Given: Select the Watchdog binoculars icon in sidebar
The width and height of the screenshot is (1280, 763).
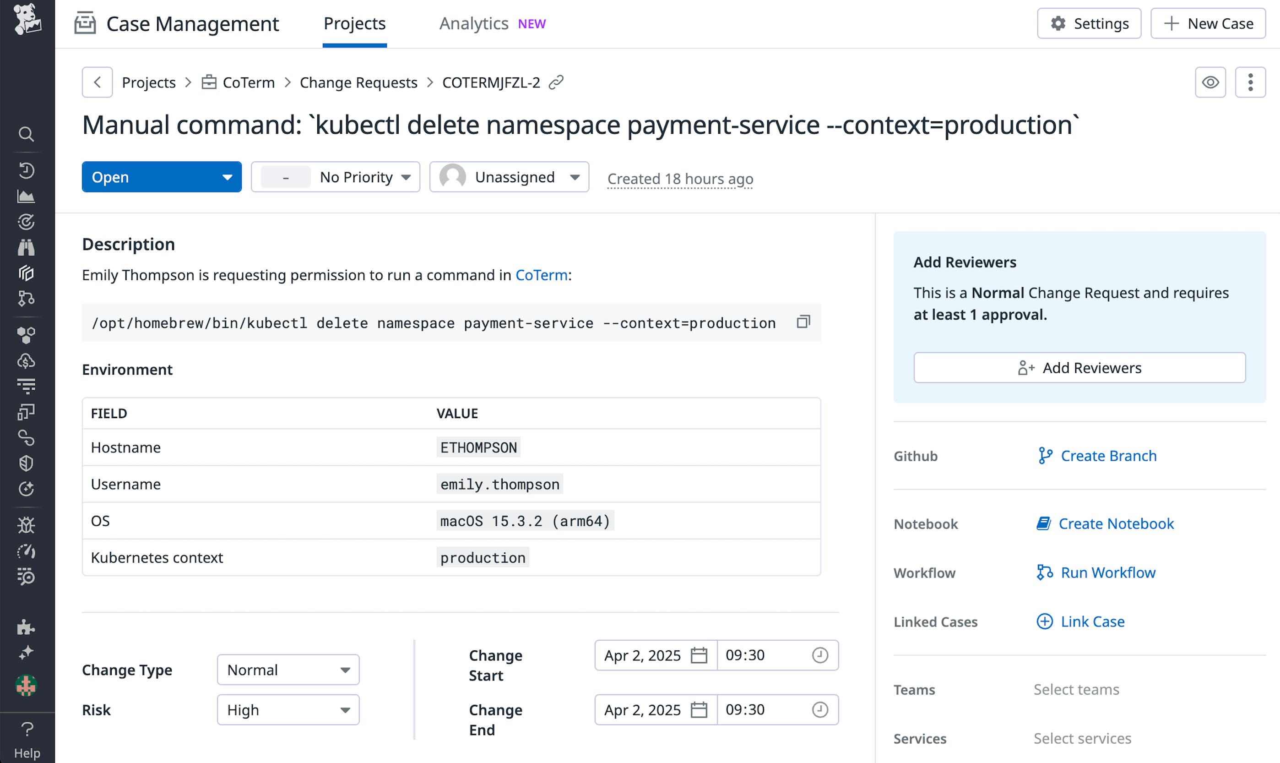Looking at the screenshot, I should 26,247.
